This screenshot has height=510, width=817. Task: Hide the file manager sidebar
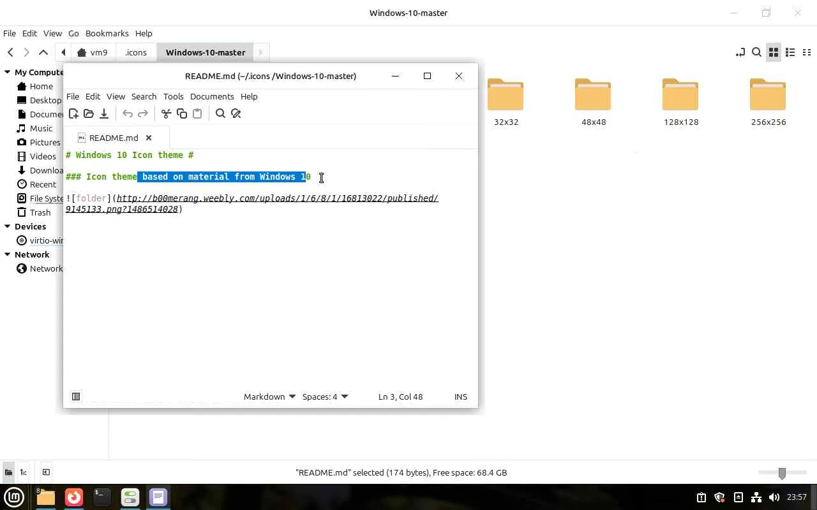click(46, 472)
